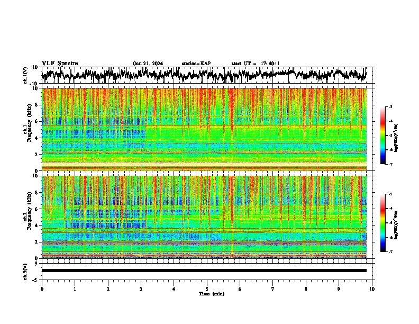419x324 pixels.
Task: Click ch.1 colorbar unit label log(PSD)
Action: pos(396,138)
